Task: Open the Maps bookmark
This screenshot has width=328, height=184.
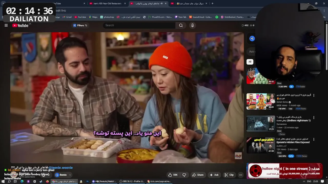Action: (x=93, y=17)
